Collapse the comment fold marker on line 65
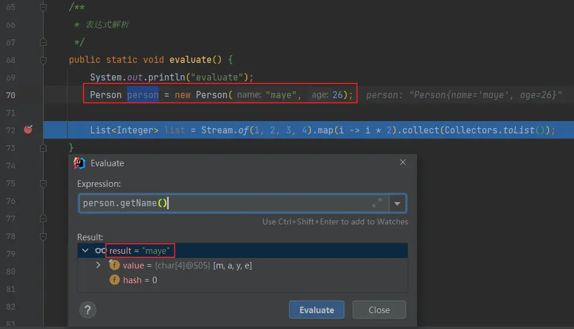 [43, 7]
